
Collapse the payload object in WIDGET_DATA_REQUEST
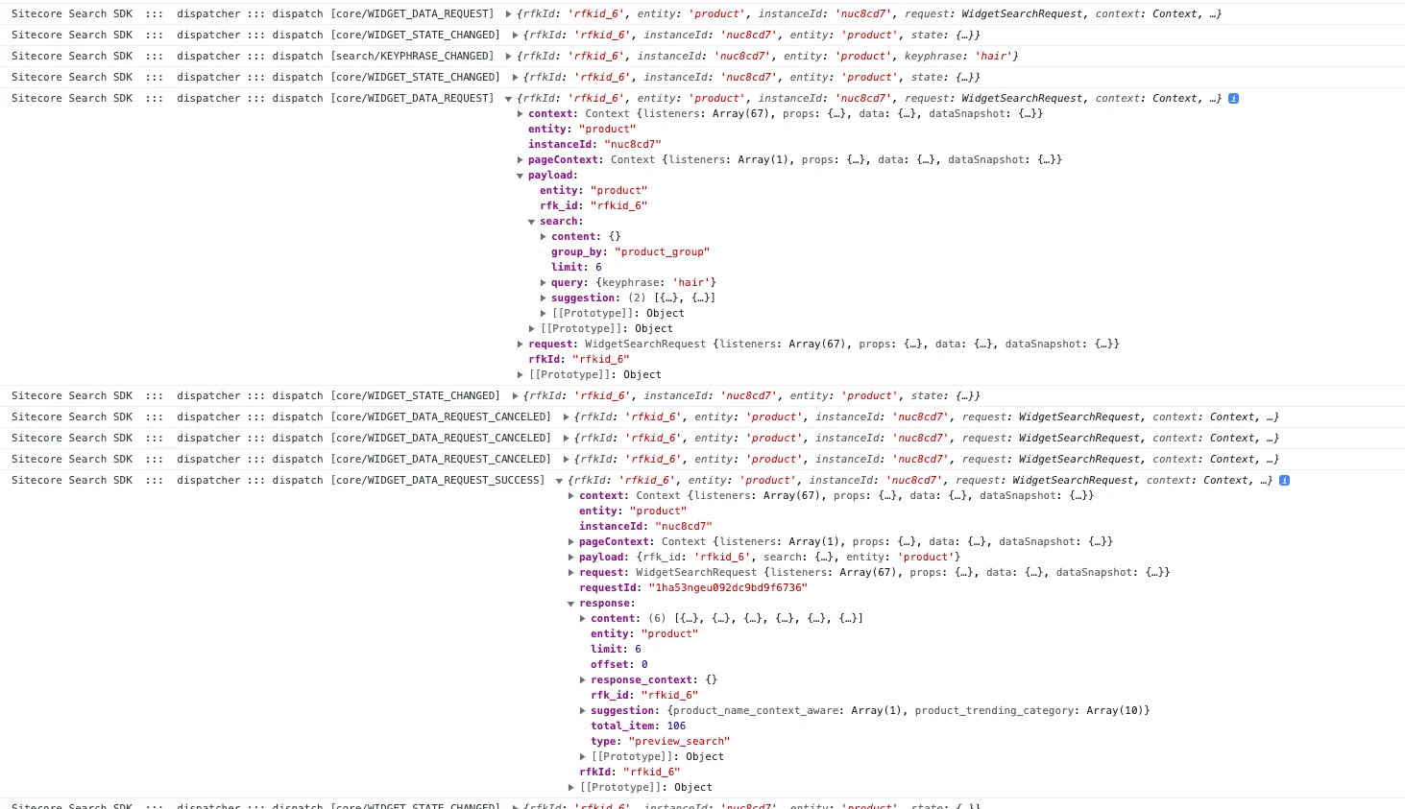point(521,176)
